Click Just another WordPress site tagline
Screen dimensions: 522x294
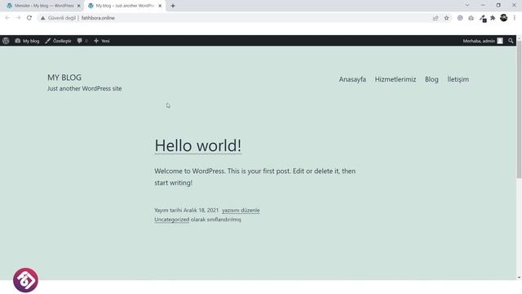(85, 89)
